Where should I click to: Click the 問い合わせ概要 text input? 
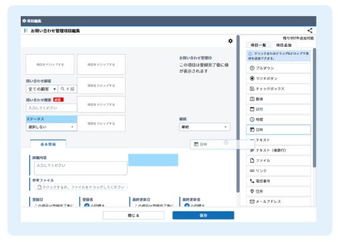[51, 108]
